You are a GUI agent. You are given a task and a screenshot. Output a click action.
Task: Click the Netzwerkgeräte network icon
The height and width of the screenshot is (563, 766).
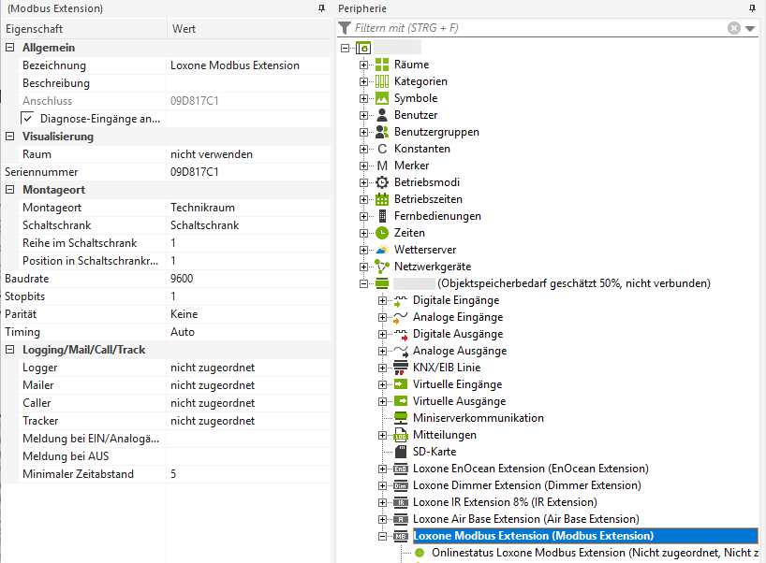[x=382, y=267]
